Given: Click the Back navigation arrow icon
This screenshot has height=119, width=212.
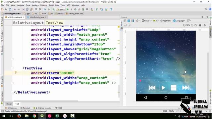Looking at the screenshot, I should point(45,9).
